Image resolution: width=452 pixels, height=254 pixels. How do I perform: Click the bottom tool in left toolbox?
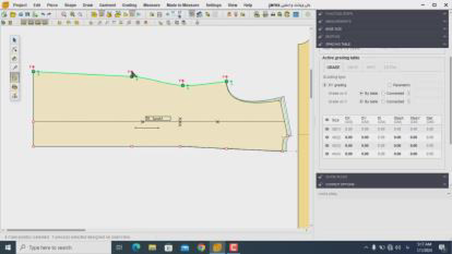[x=15, y=96]
